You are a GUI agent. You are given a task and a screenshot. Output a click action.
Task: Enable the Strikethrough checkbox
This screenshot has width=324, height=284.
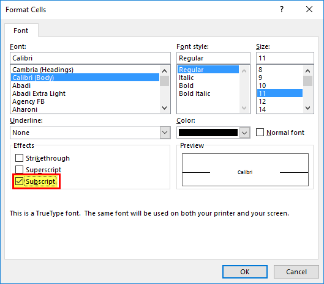tap(19, 158)
